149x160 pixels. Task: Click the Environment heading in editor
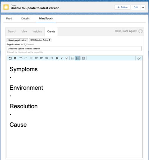[26, 88]
